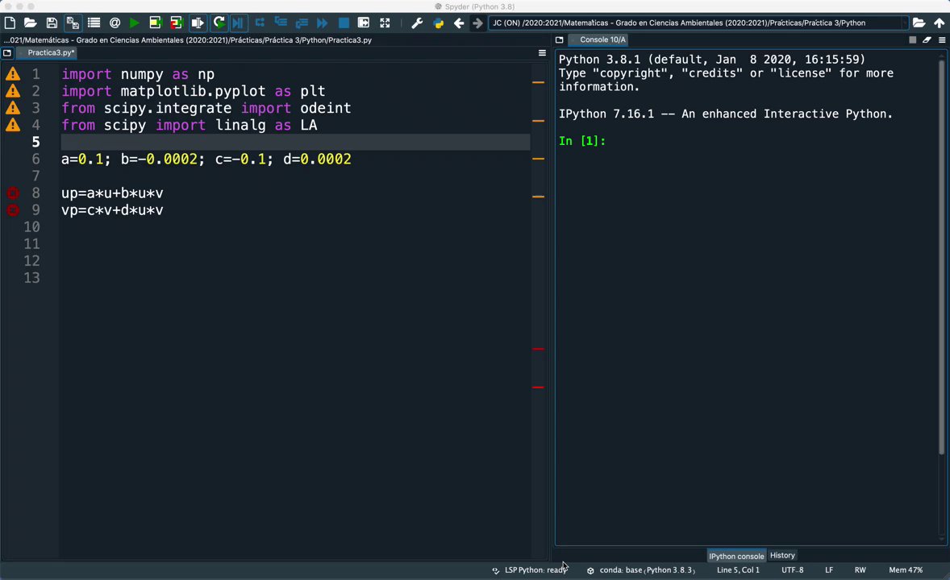Stop debugging blue square icon
Screen dimensions: 950x580
click(x=344, y=23)
